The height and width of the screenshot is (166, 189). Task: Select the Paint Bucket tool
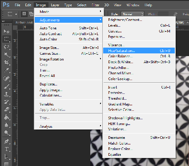tap(6, 117)
